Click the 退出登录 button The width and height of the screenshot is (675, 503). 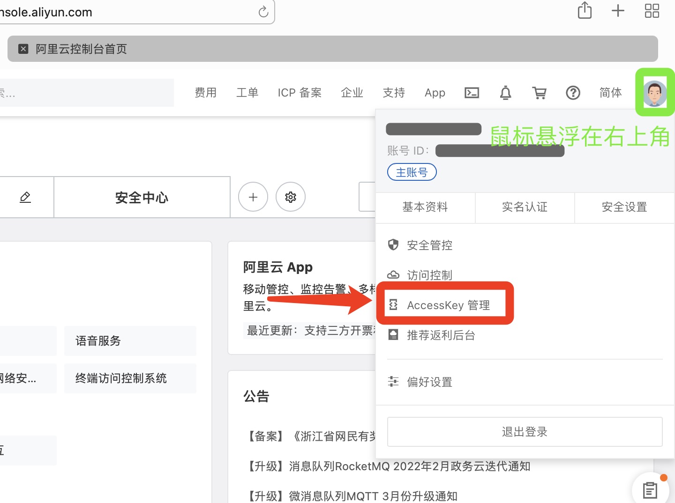[525, 432]
